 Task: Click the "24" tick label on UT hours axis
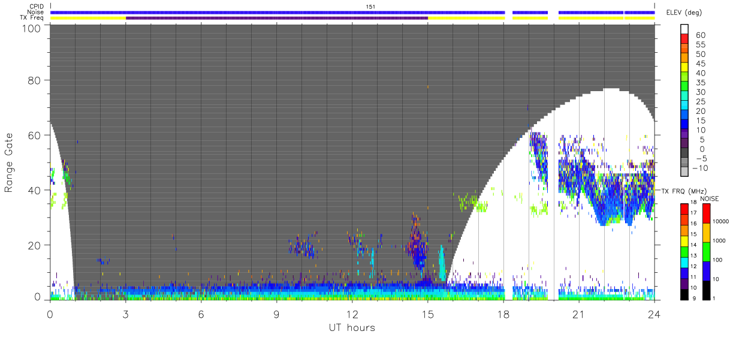tap(654, 314)
